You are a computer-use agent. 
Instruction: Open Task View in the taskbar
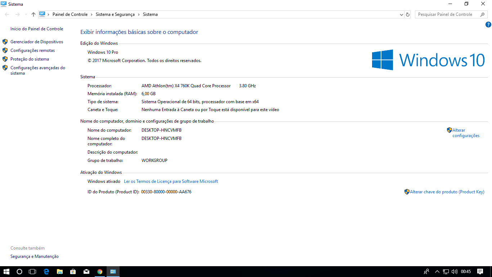pyautogui.click(x=32, y=272)
